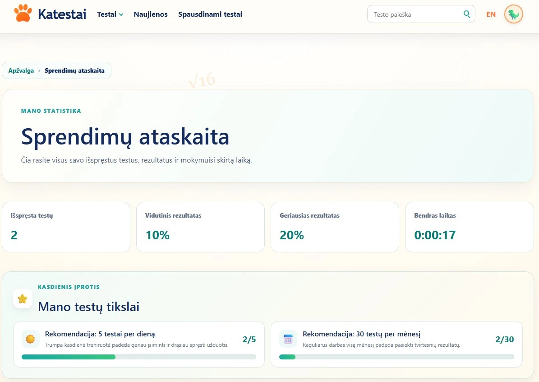
Task: Click the daily tests progress bar
Action: pos(139,357)
